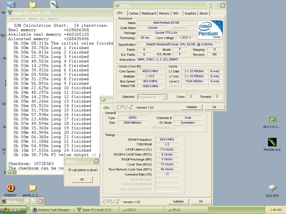Open the My Computer desktop icon

click(x=11, y=4)
